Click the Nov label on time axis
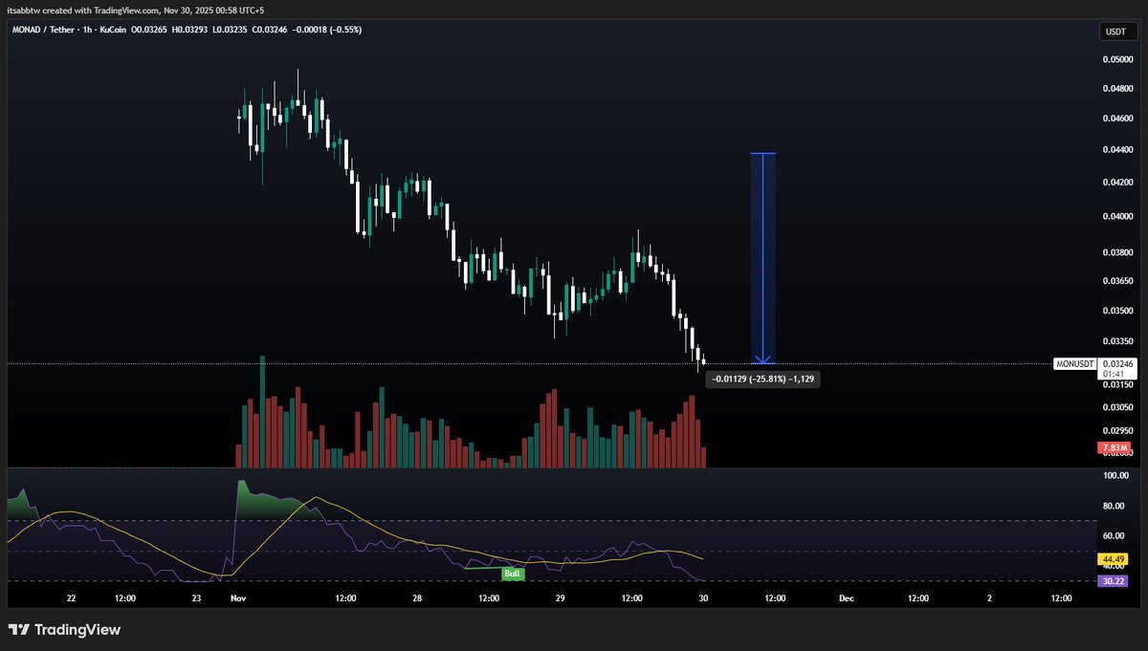The width and height of the screenshot is (1148, 651). point(238,598)
